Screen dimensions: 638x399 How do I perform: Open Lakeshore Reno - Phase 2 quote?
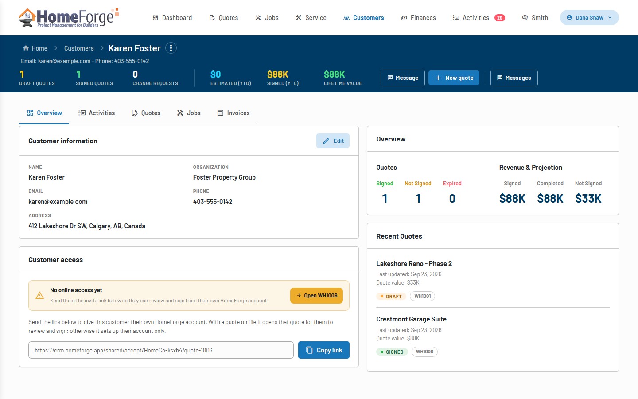pyautogui.click(x=414, y=264)
